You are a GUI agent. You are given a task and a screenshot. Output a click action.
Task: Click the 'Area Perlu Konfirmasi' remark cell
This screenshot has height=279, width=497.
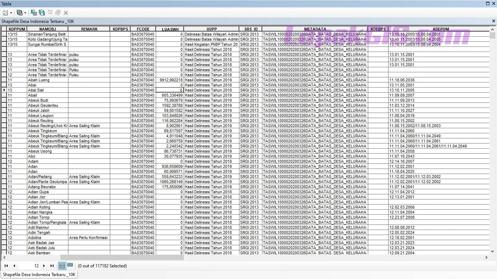(x=89, y=238)
